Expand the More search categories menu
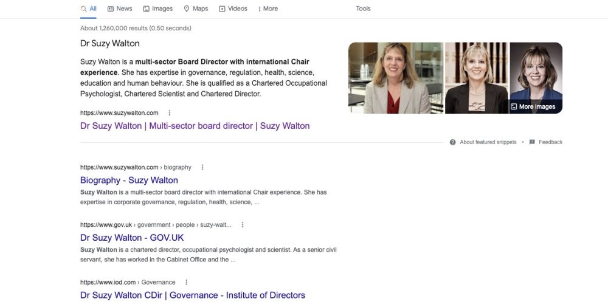Viewport: 608px width, 304px height. point(268,9)
